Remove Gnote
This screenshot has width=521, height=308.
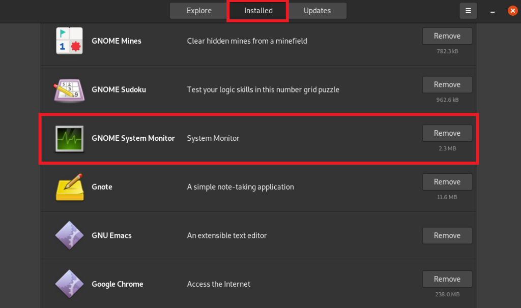pyautogui.click(x=447, y=182)
